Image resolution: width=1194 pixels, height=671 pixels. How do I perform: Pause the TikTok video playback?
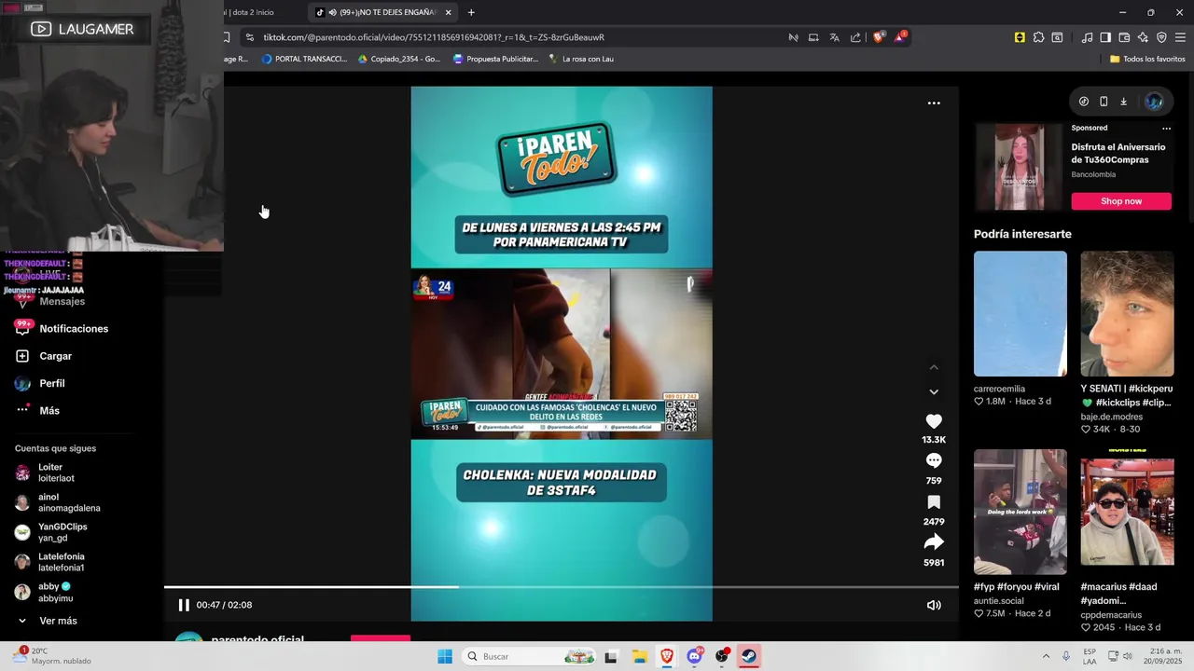point(184,605)
